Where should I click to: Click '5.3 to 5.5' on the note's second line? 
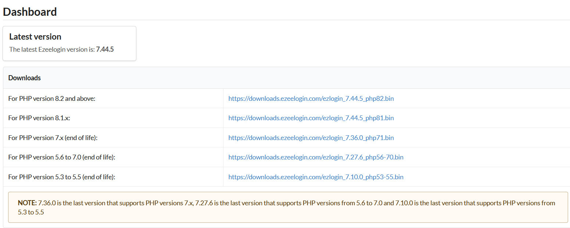click(31, 212)
